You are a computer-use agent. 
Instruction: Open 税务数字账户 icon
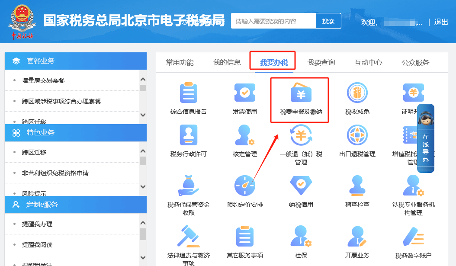(413, 237)
